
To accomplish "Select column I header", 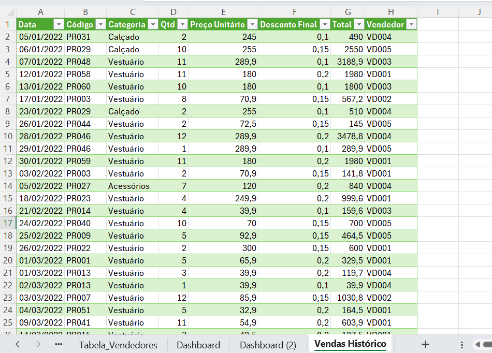I will coord(438,12).
